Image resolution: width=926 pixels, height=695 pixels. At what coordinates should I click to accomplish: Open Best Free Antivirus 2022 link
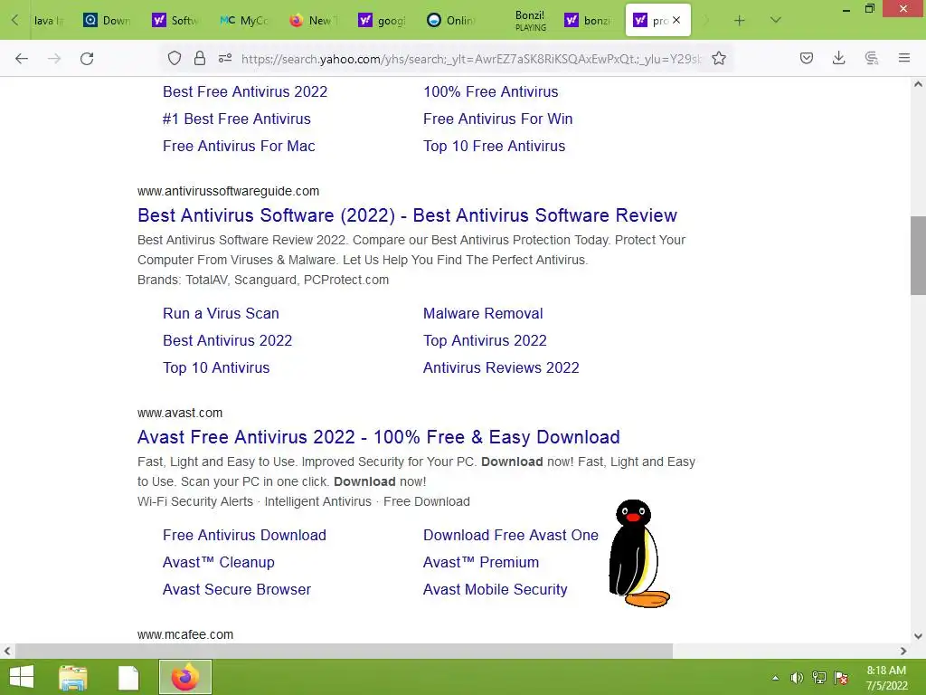pyautogui.click(x=245, y=91)
